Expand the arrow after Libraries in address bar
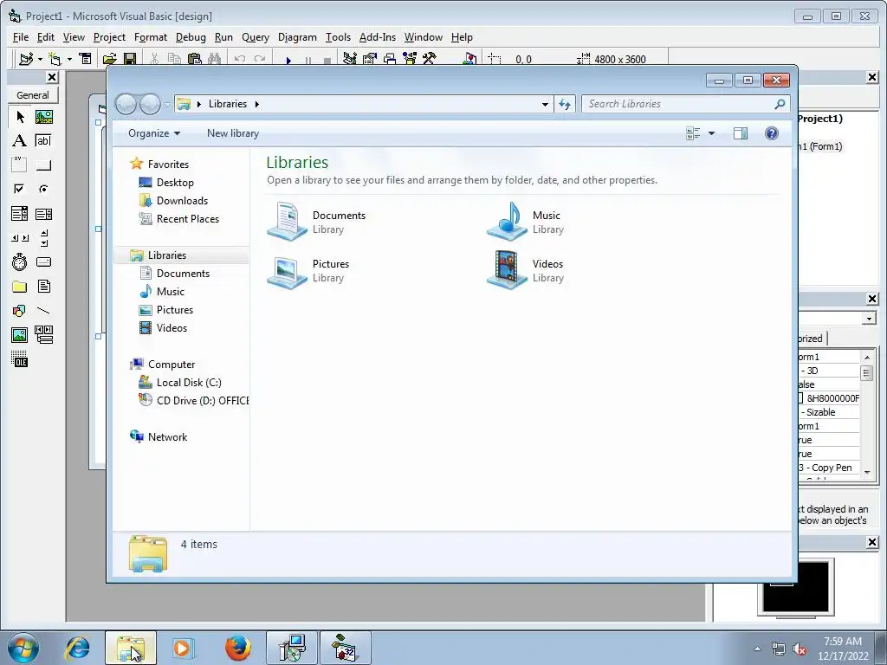 (x=256, y=104)
